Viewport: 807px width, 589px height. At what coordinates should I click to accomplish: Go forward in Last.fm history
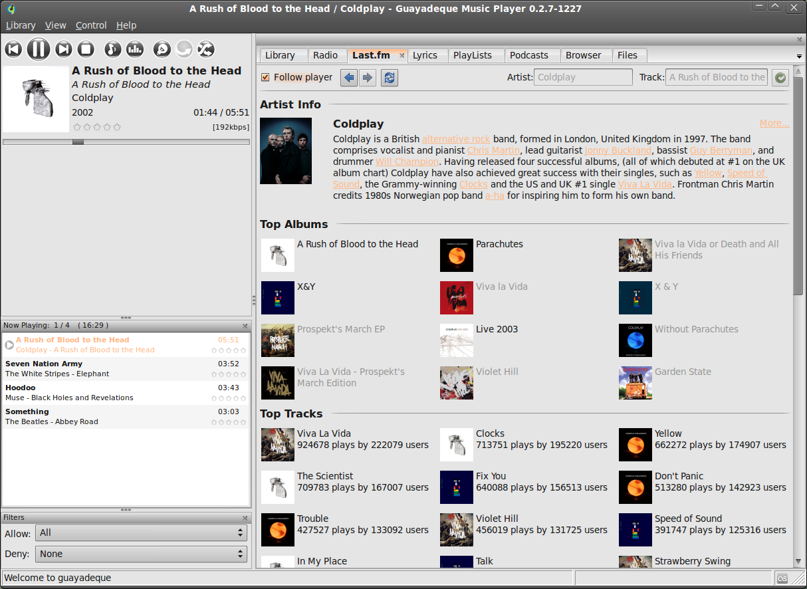[367, 78]
